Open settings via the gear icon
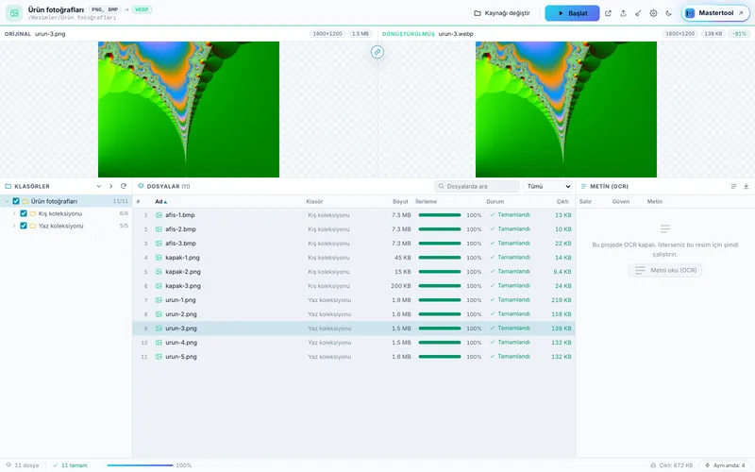This screenshot has height=472, width=755. 653,13
